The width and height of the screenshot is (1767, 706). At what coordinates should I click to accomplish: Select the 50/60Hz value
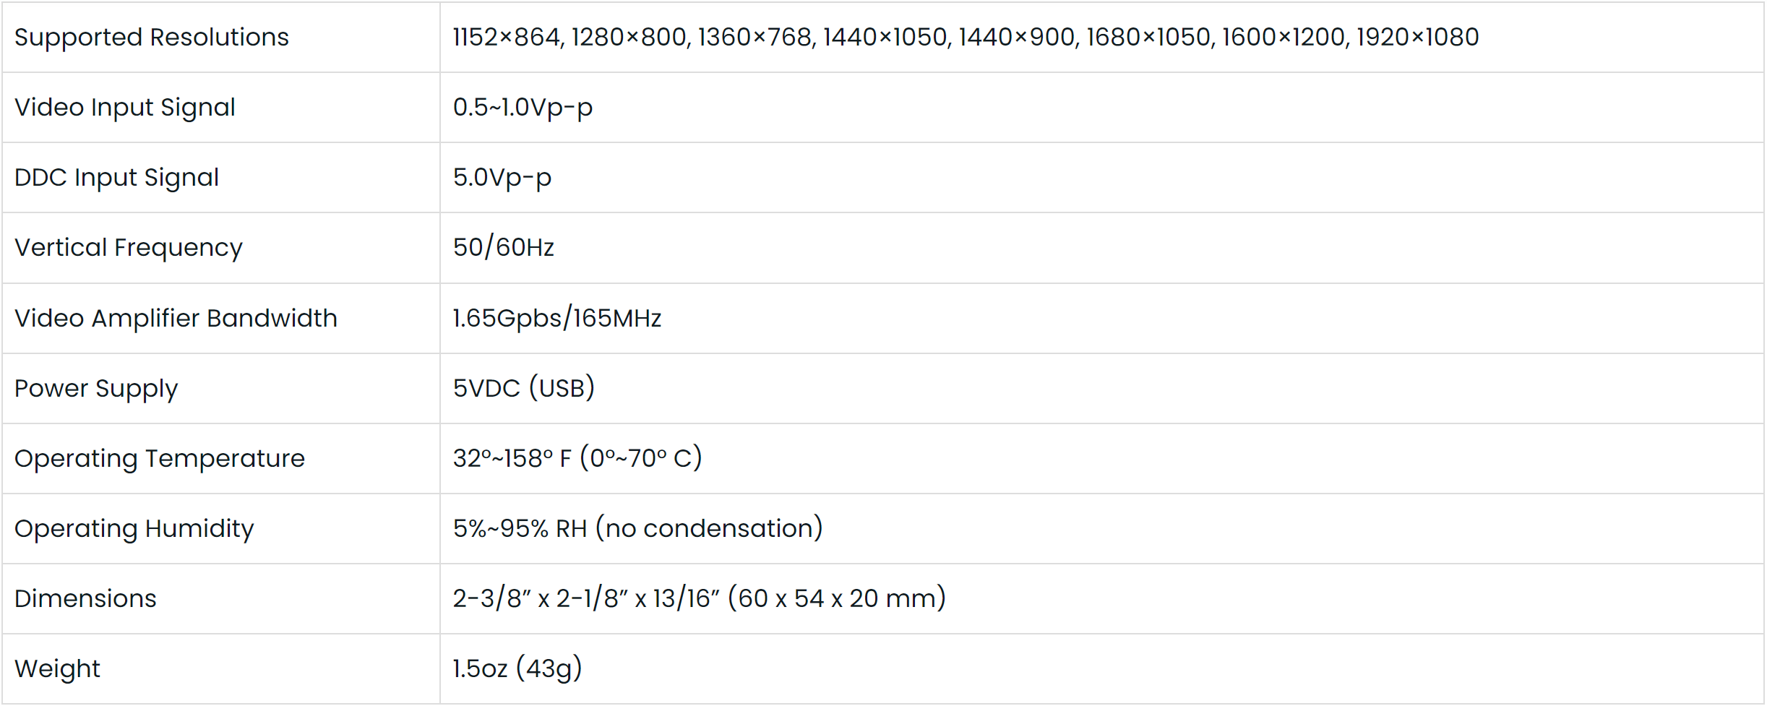pyautogui.click(x=504, y=247)
